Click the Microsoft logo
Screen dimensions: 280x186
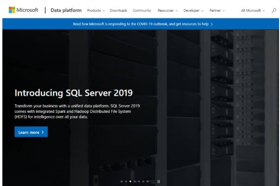point(23,10)
